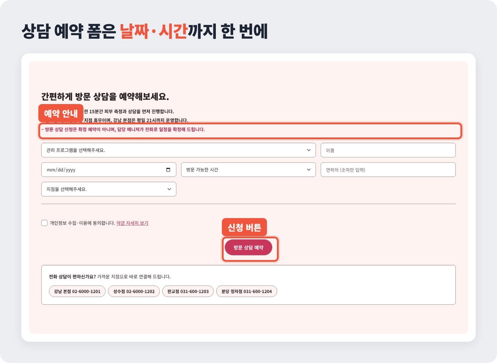Click the notice starting 방문 상담 신청은 확정 예약이
The image size is (497, 363).
pos(123,130)
